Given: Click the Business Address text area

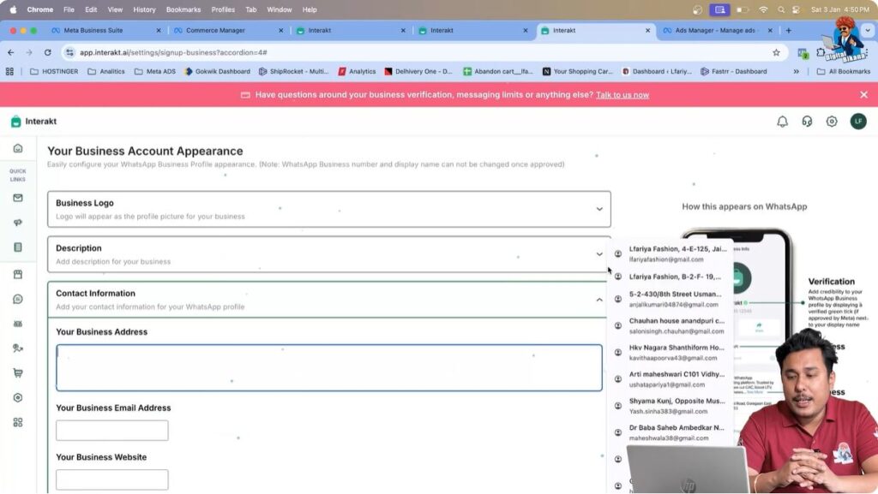Looking at the screenshot, I should [328, 367].
